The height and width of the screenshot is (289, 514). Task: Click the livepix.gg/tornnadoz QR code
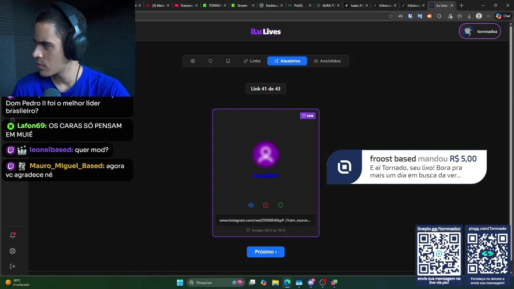439,254
